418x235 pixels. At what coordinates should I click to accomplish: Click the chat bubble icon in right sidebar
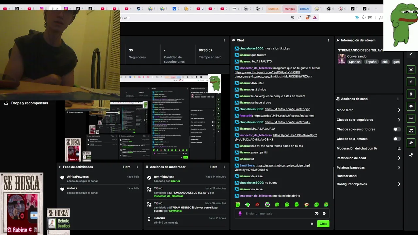[411, 106]
